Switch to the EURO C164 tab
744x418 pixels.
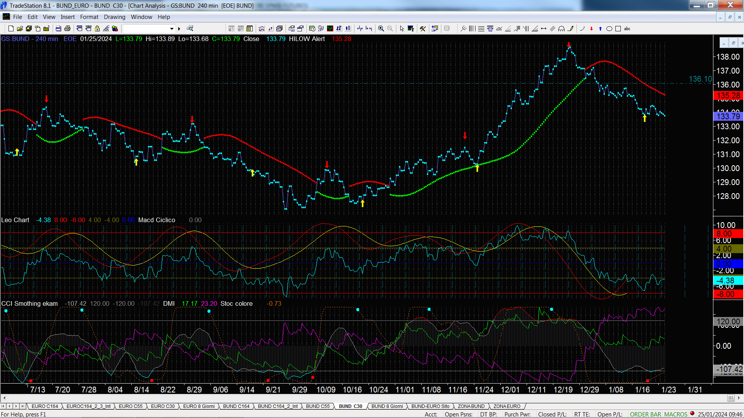45,406
